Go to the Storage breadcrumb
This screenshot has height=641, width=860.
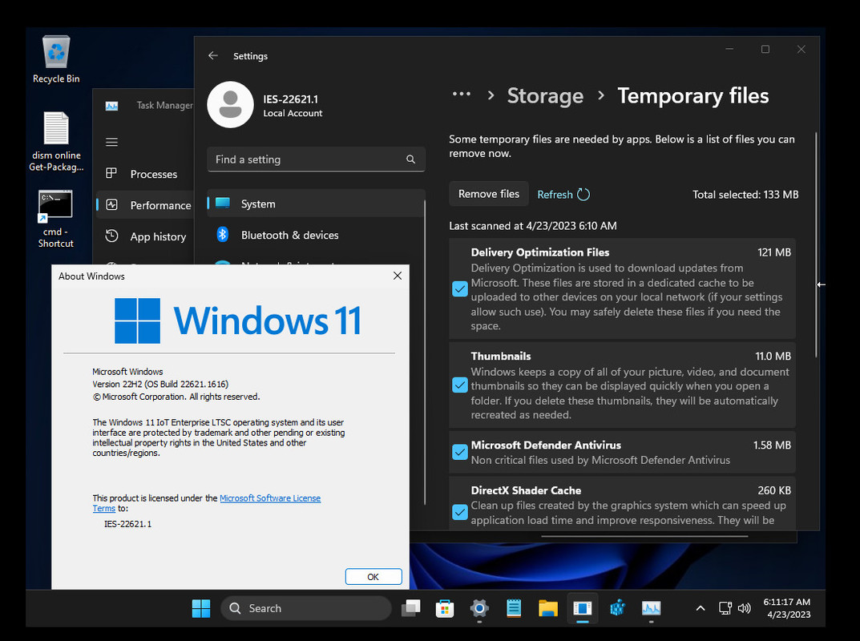click(545, 95)
